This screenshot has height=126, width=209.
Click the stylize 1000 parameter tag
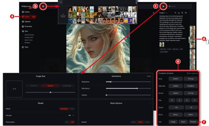tap(164, 52)
